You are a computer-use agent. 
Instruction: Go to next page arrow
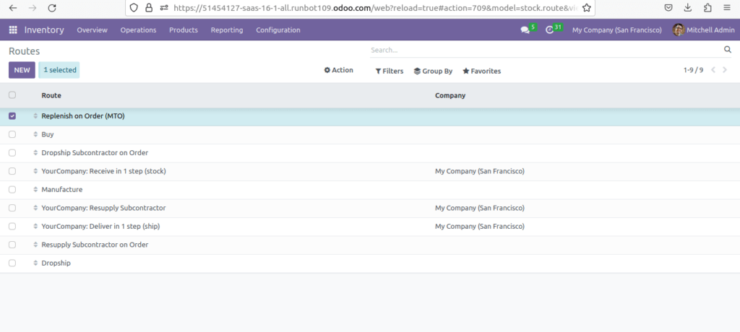click(x=726, y=70)
